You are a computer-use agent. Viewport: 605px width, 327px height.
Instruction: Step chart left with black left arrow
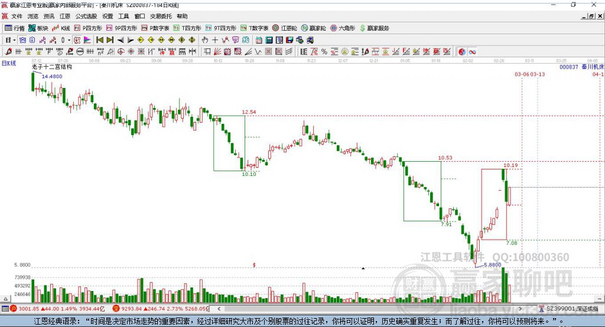pyautogui.click(x=121, y=40)
